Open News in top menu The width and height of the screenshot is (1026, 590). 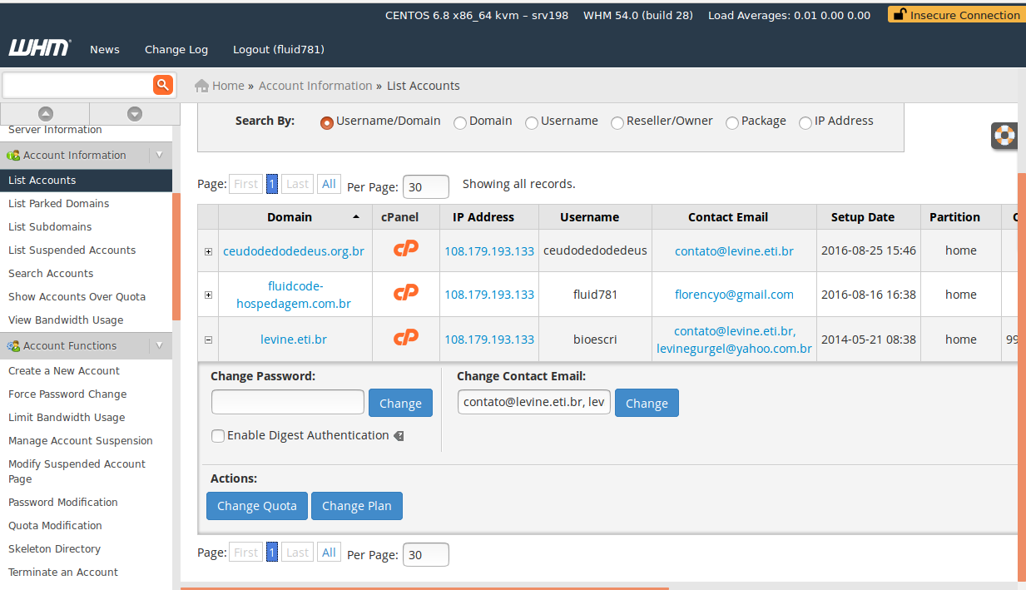(105, 49)
